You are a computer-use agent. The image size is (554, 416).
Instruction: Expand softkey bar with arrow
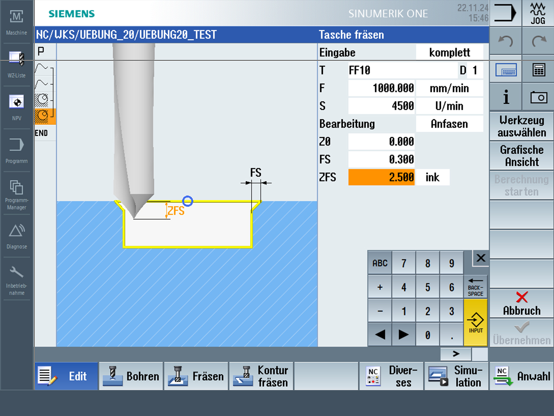click(x=456, y=353)
